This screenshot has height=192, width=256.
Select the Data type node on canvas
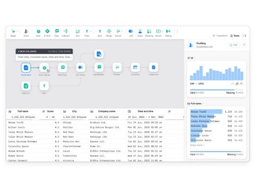[62, 68]
